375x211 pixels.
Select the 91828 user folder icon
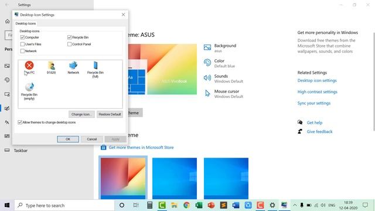tap(51, 68)
